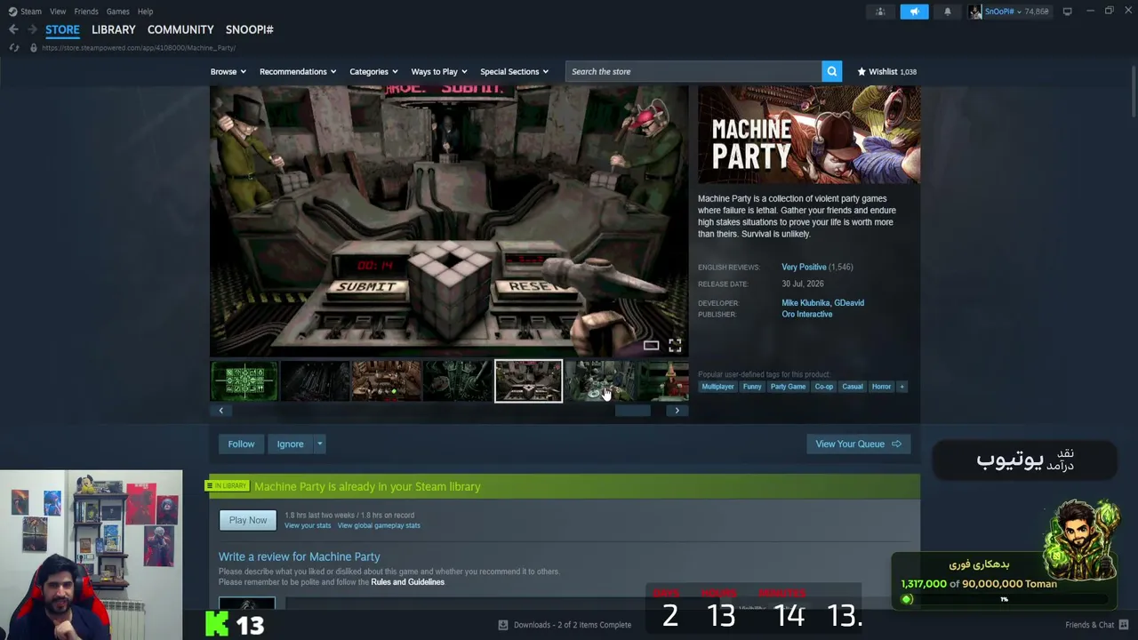Open the Browse dropdown menu
The height and width of the screenshot is (640, 1138).
click(228, 71)
